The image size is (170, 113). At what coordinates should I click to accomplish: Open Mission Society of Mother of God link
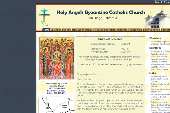click(x=160, y=97)
